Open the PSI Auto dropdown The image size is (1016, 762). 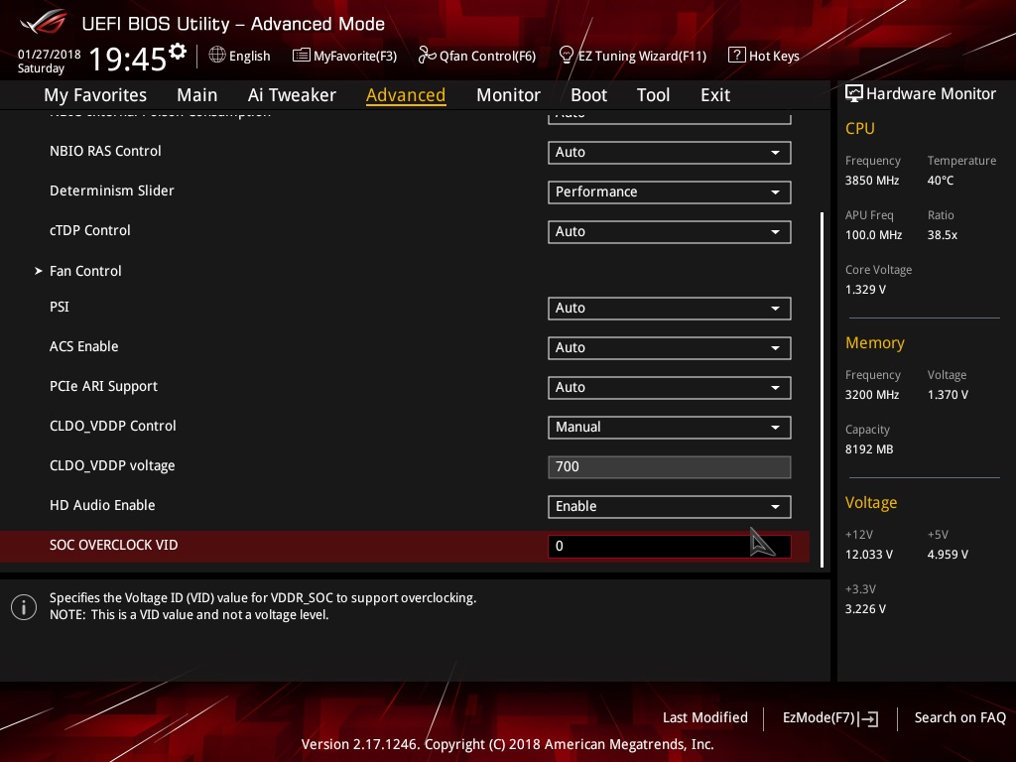click(x=670, y=309)
